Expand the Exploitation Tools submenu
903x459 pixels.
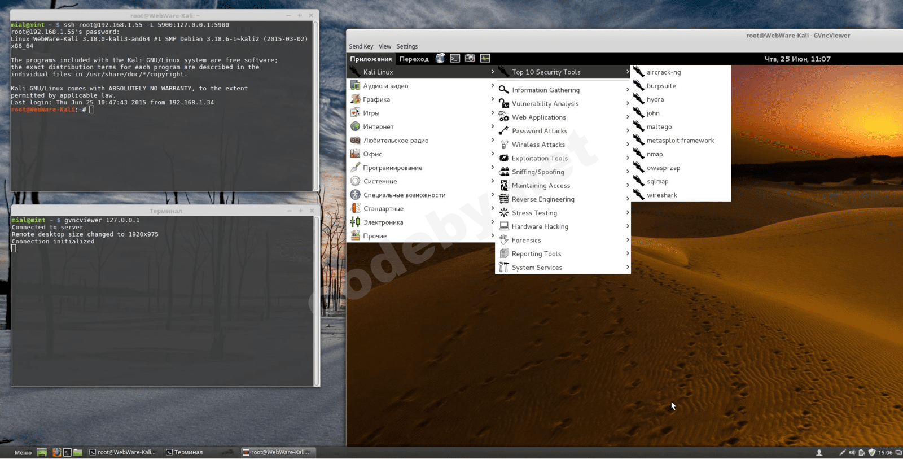coord(563,158)
